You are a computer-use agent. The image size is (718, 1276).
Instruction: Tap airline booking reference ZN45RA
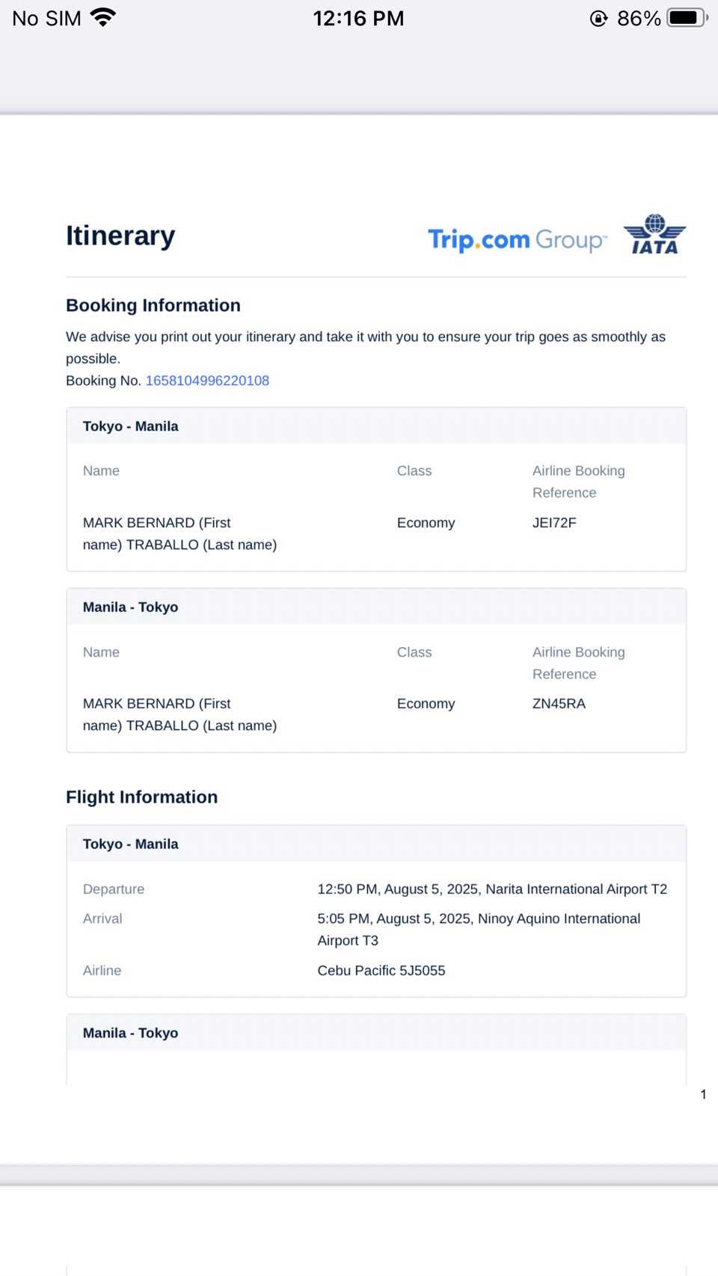click(x=559, y=704)
